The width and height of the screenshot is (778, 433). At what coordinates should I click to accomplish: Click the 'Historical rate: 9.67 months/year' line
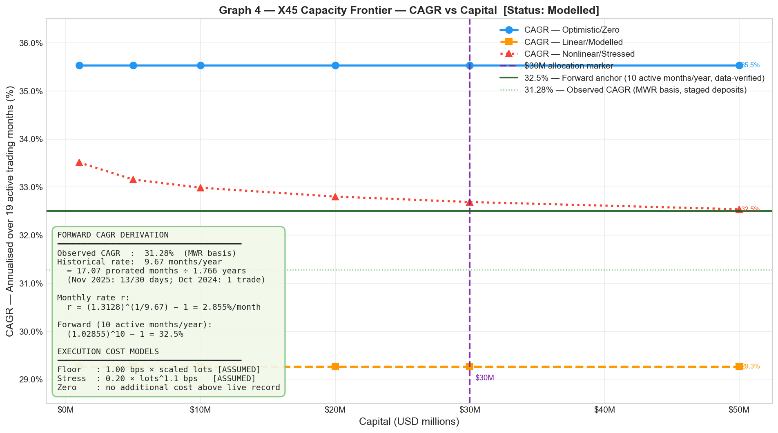click(140, 262)
